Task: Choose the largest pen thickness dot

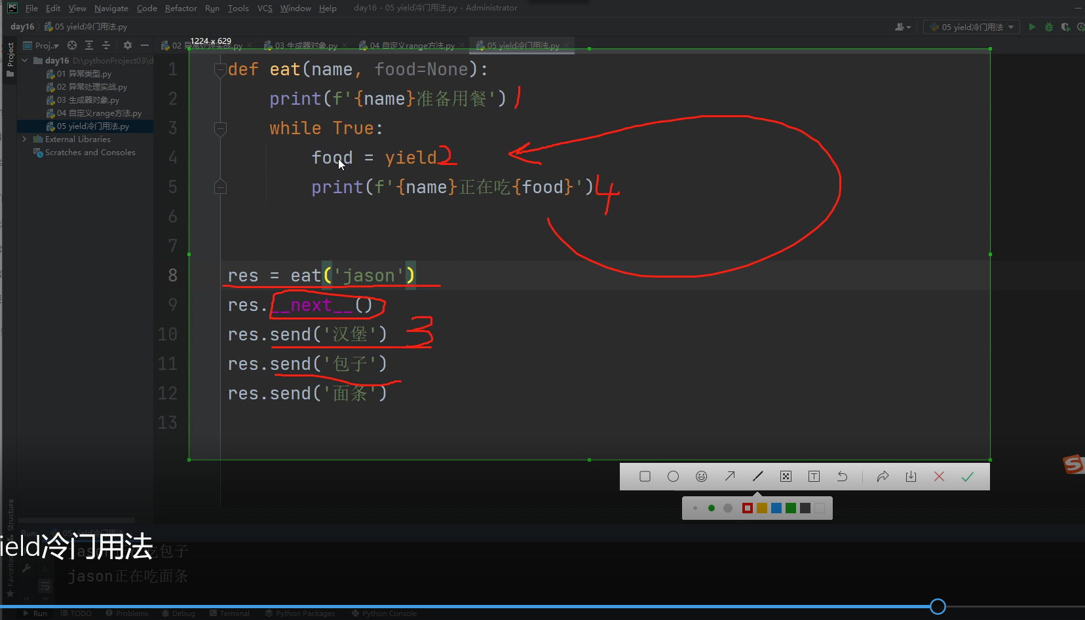Action: (x=728, y=508)
